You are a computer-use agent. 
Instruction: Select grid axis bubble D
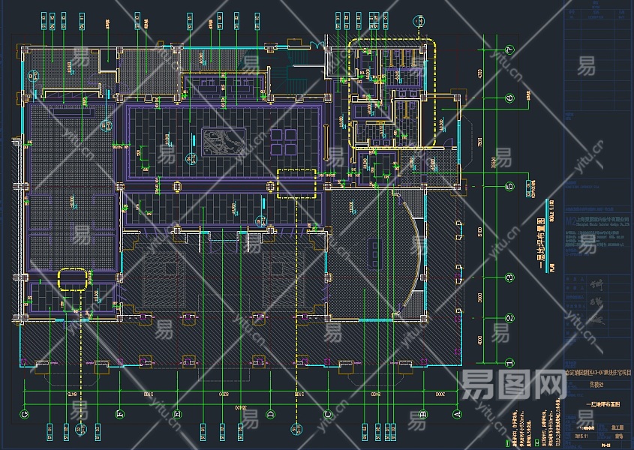click(x=271, y=415)
